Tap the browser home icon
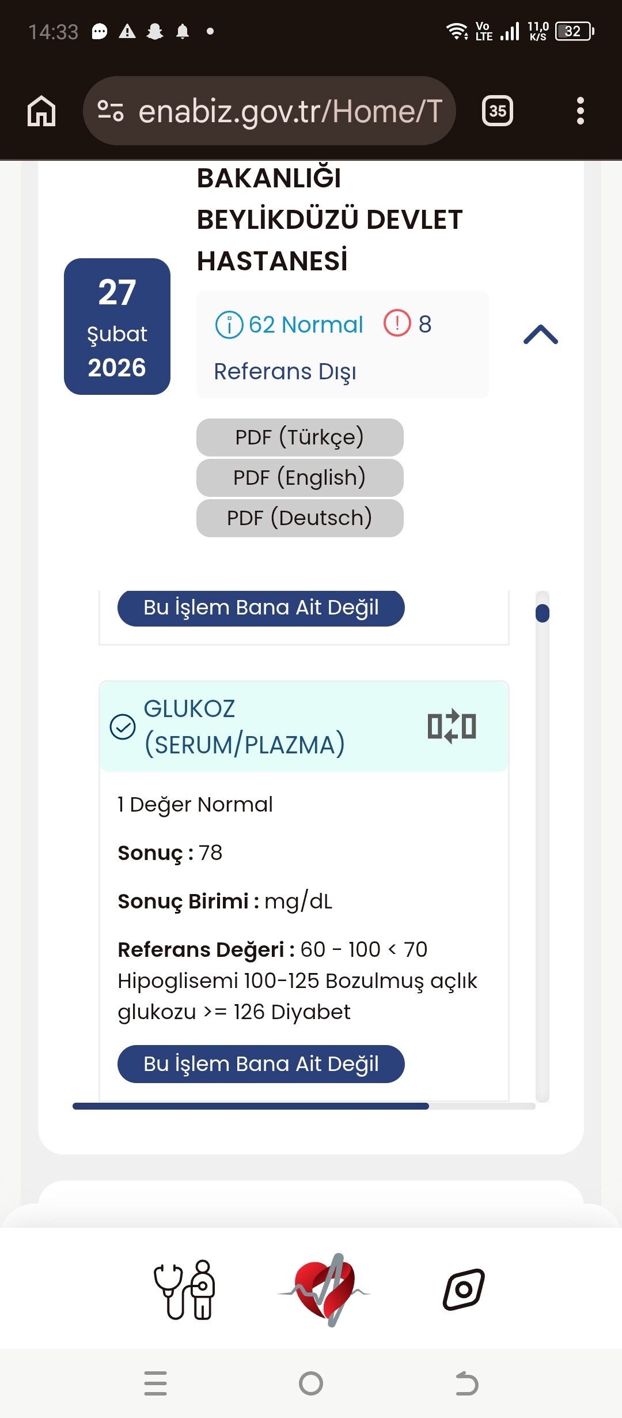 point(41,111)
